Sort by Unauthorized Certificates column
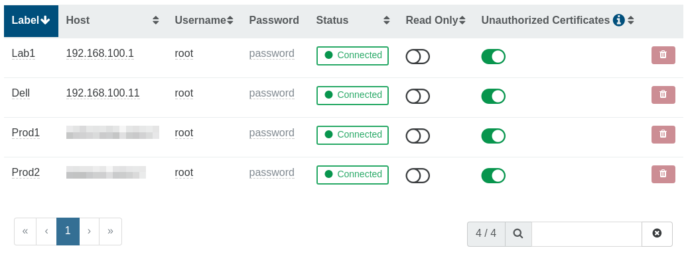 click(630, 20)
